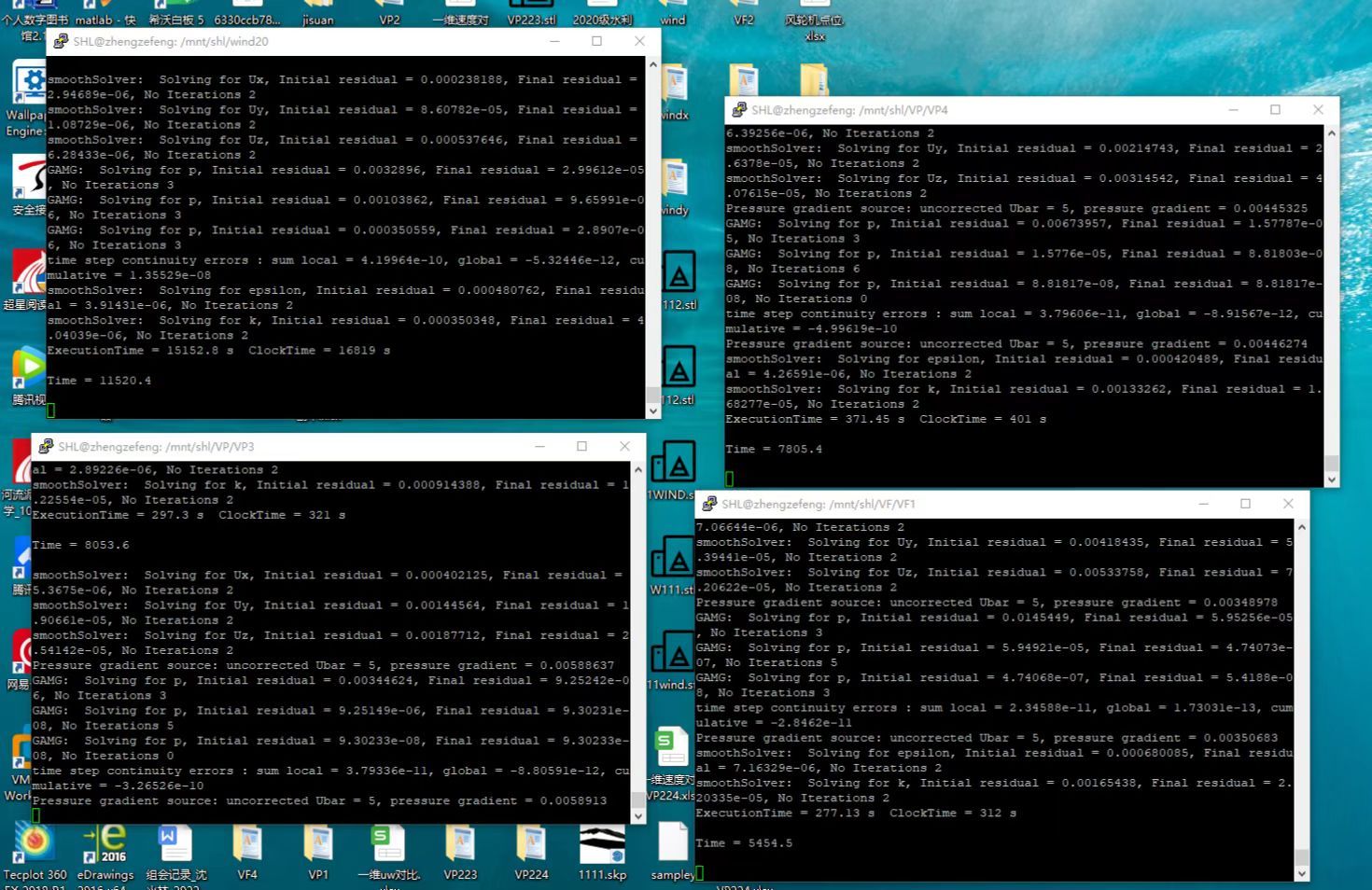Viewport: 1372px width, 890px height.
Task: Open the VF4 folder icon
Action: click(x=247, y=846)
